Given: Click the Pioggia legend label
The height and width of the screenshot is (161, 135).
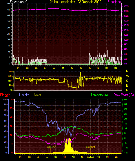Looking at the screenshot, I should pos(5,95).
